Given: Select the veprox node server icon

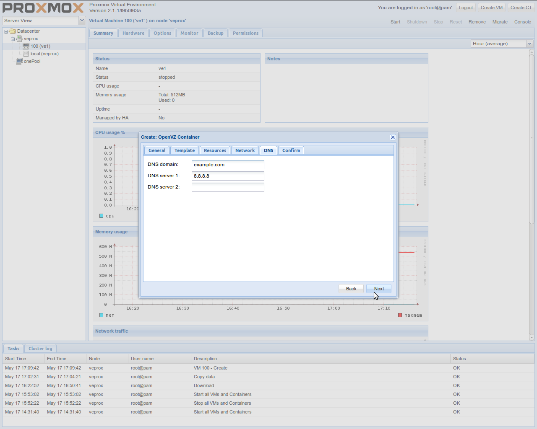Looking at the screenshot, I should 19,39.
